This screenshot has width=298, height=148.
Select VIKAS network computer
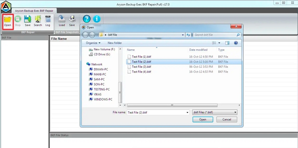tap(95, 94)
